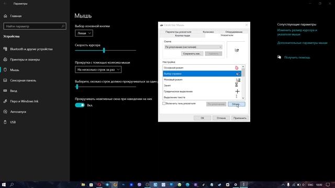This screenshot has height=188, width=335.
Task: Open TikTok from the taskbar
Action: pos(204,184)
